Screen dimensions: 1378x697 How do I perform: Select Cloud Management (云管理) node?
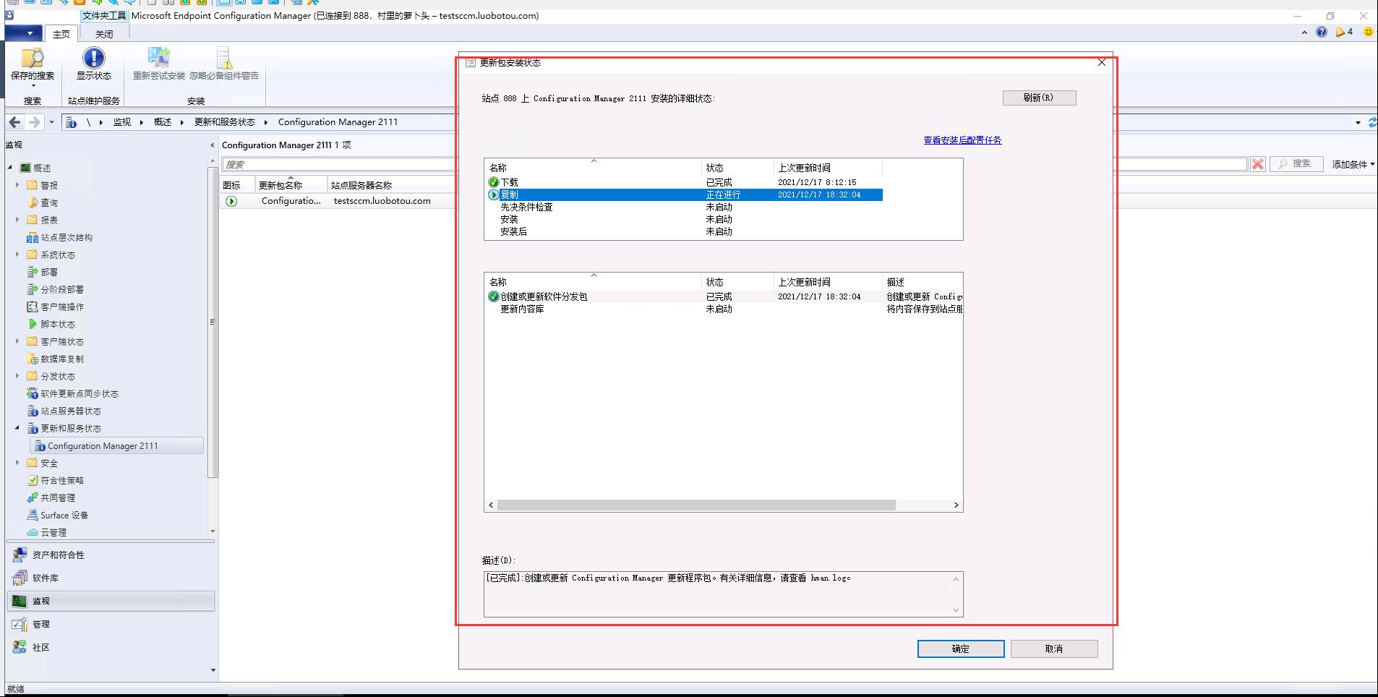47,532
